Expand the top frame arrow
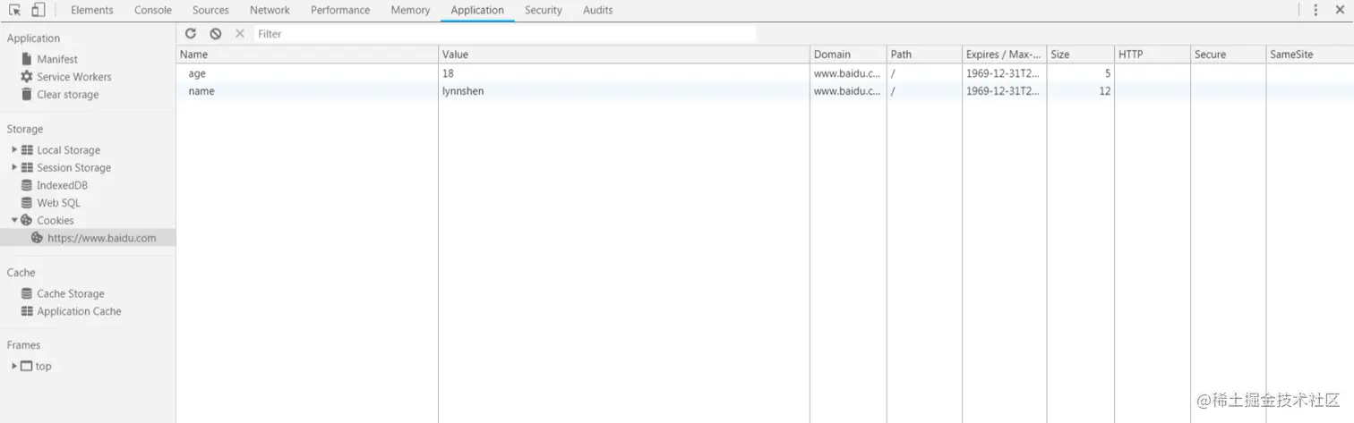This screenshot has width=1354, height=423. 14,366
